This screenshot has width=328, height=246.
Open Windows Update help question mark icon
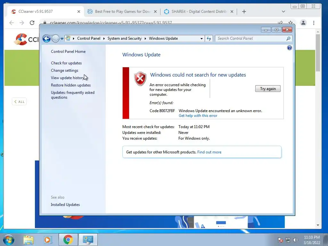[290, 48]
